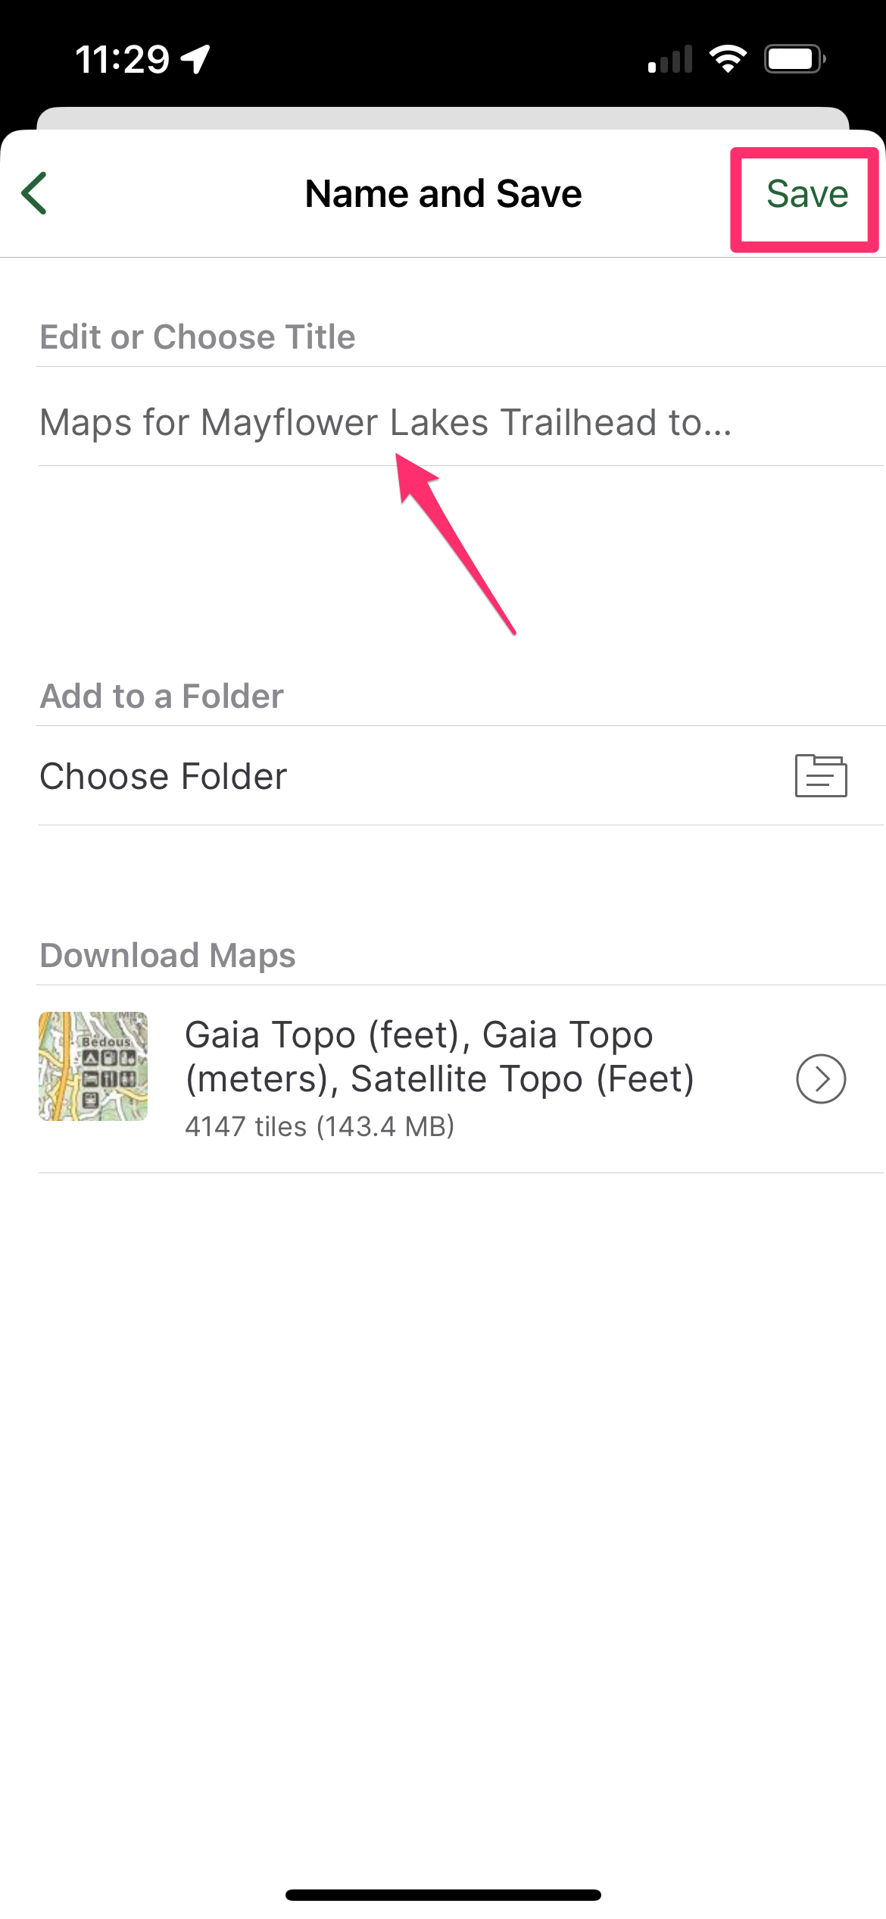Image resolution: width=886 pixels, height=1919 pixels.
Task: Tap the Name and Save heading
Action: (x=443, y=194)
